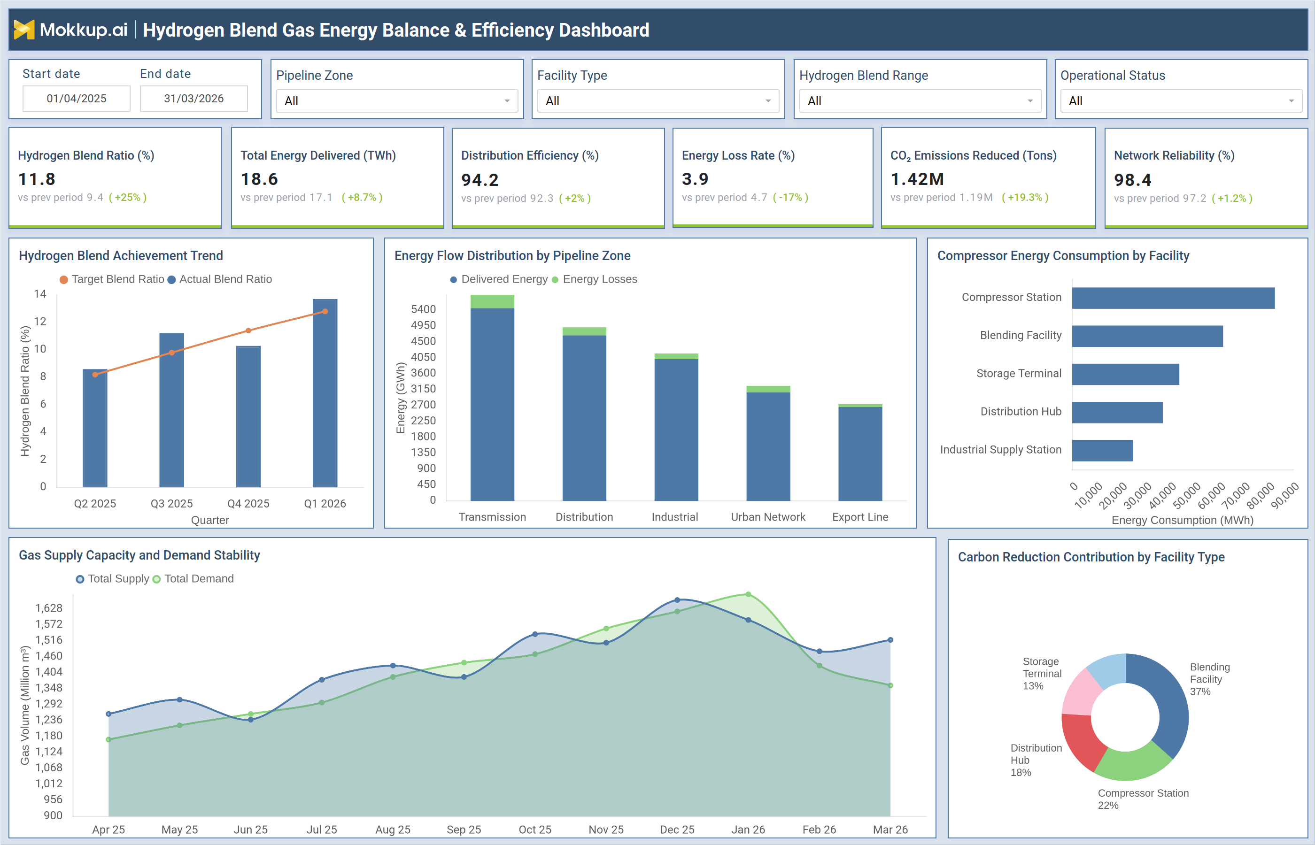This screenshot has height=845, width=1315.
Task: Click the dashboard title in header
Action: [x=396, y=30]
